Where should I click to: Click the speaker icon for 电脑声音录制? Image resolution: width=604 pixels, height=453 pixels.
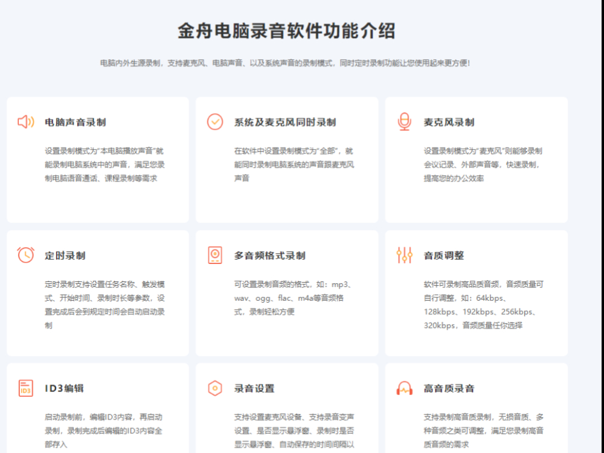[x=26, y=122]
